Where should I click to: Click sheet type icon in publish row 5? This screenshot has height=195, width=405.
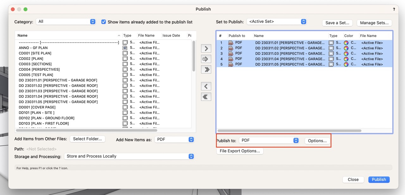(x=331, y=64)
